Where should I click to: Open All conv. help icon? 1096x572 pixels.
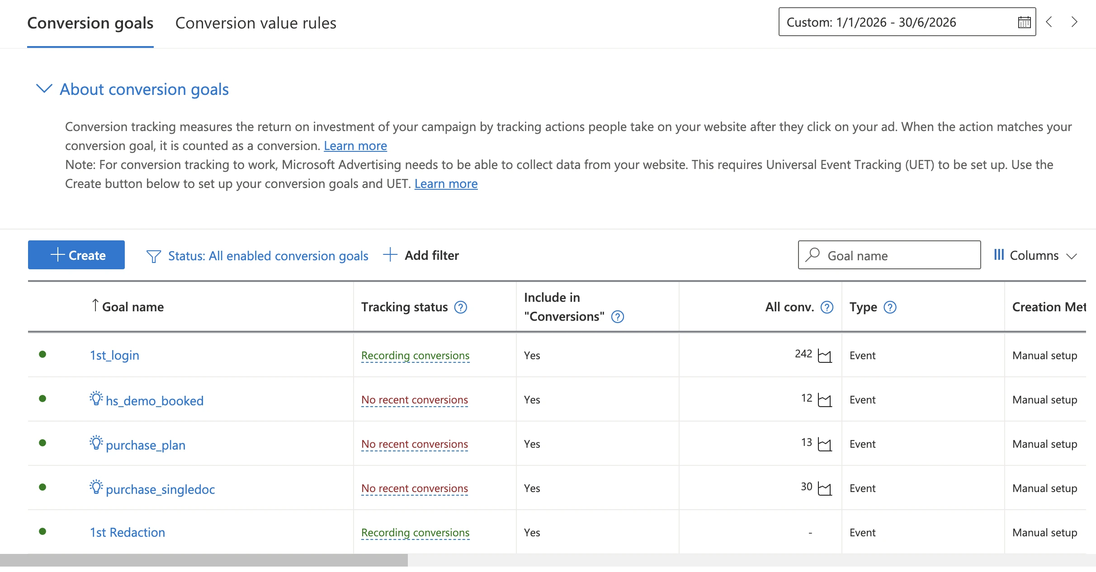click(827, 307)
